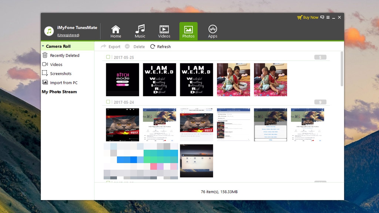Open the Videos tab in top navigation
The image size is (379, 213).
tap(164, 31)
